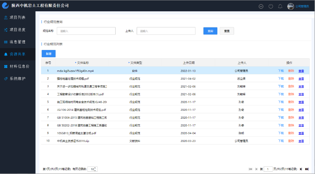The width and height of the screenshot is (315, 174).
Task: Open the notification bell
Action: tap(280, 6)
